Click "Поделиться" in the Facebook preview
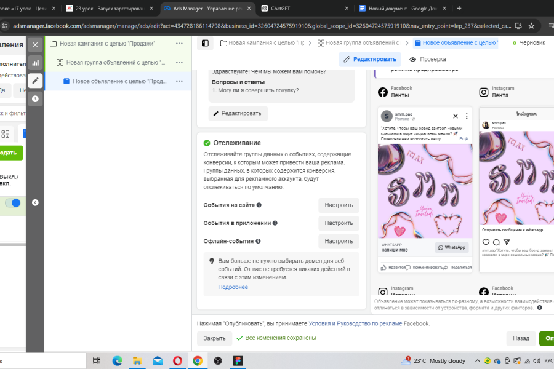This screenshot has height=369, width=554. point(457,268)
